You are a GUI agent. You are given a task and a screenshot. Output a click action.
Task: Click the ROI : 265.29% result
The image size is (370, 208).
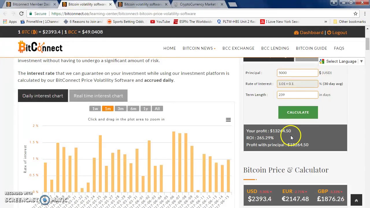pyautogui.click(x=260, y=138)
